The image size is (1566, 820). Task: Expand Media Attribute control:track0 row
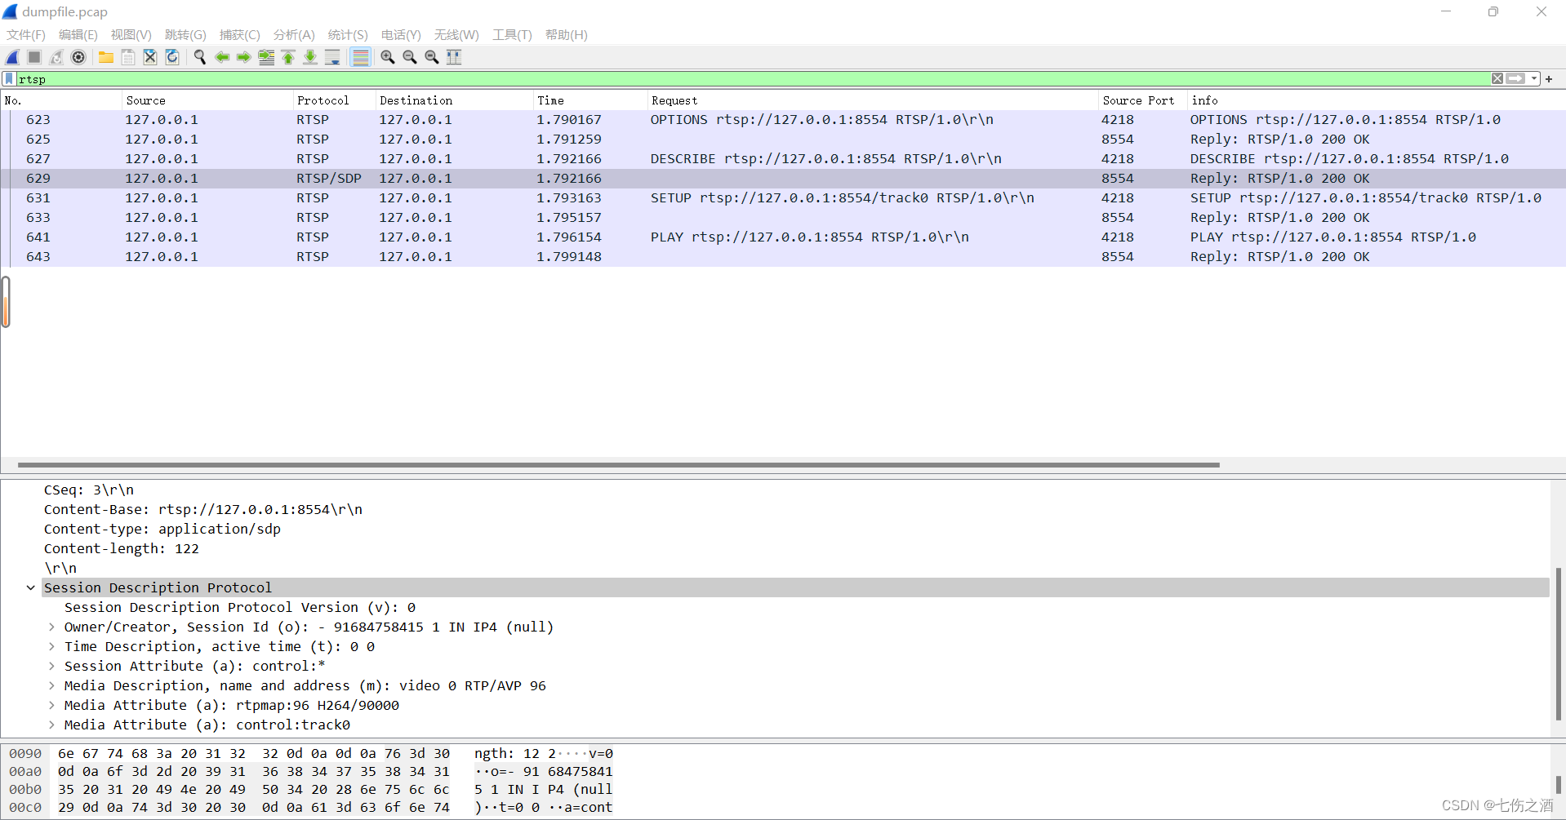coord(51,725)
